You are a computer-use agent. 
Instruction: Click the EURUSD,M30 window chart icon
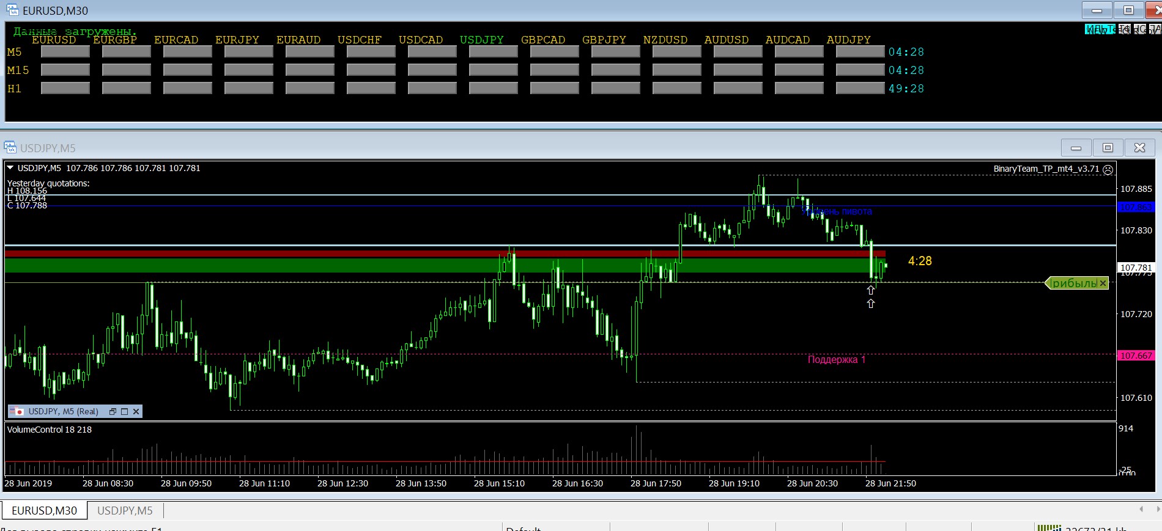pos(12,10)
